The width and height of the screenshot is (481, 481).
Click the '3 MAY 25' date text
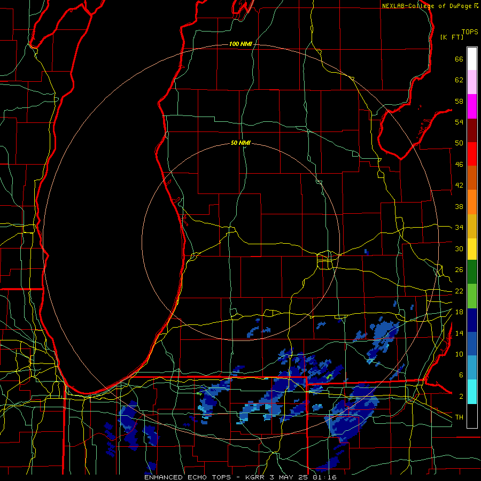(289, 477)
